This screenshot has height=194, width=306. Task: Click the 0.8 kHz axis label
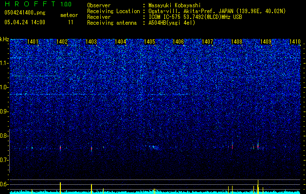pyautogui.click(x=4, y=136)
